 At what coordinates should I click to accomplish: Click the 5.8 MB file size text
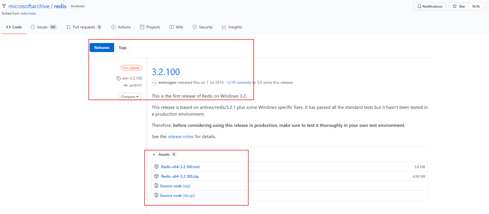(x=420, y=167)
